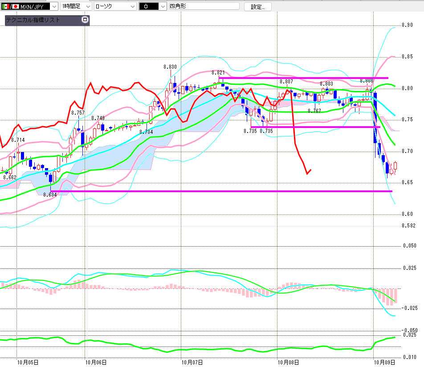Click the 8.807 price label
Image resolution: width=424 pixels, height=367 pixels.
pos(286,82)
